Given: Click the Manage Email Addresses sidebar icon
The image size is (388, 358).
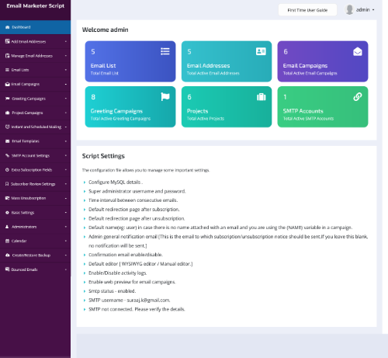Looking at the screenshot, I should pos(8,56).
